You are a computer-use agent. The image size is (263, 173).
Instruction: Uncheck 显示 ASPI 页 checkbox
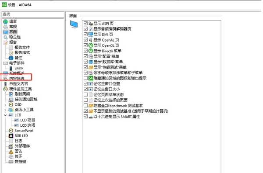point(85,23)
